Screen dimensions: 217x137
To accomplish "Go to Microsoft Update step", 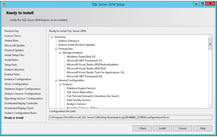I will (15, 45).
